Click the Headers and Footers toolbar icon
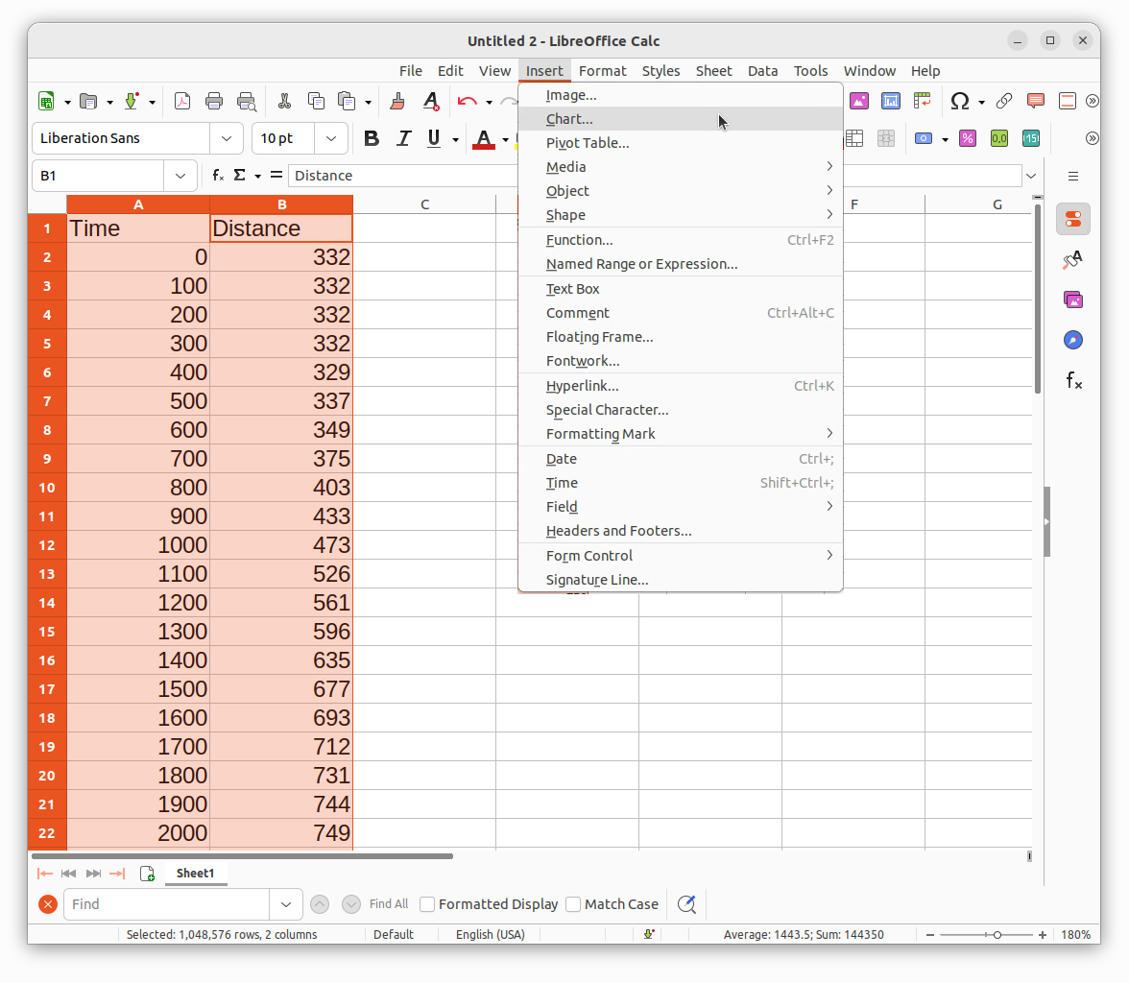Screen dimensions: 1129x983 coord(1068,102)
